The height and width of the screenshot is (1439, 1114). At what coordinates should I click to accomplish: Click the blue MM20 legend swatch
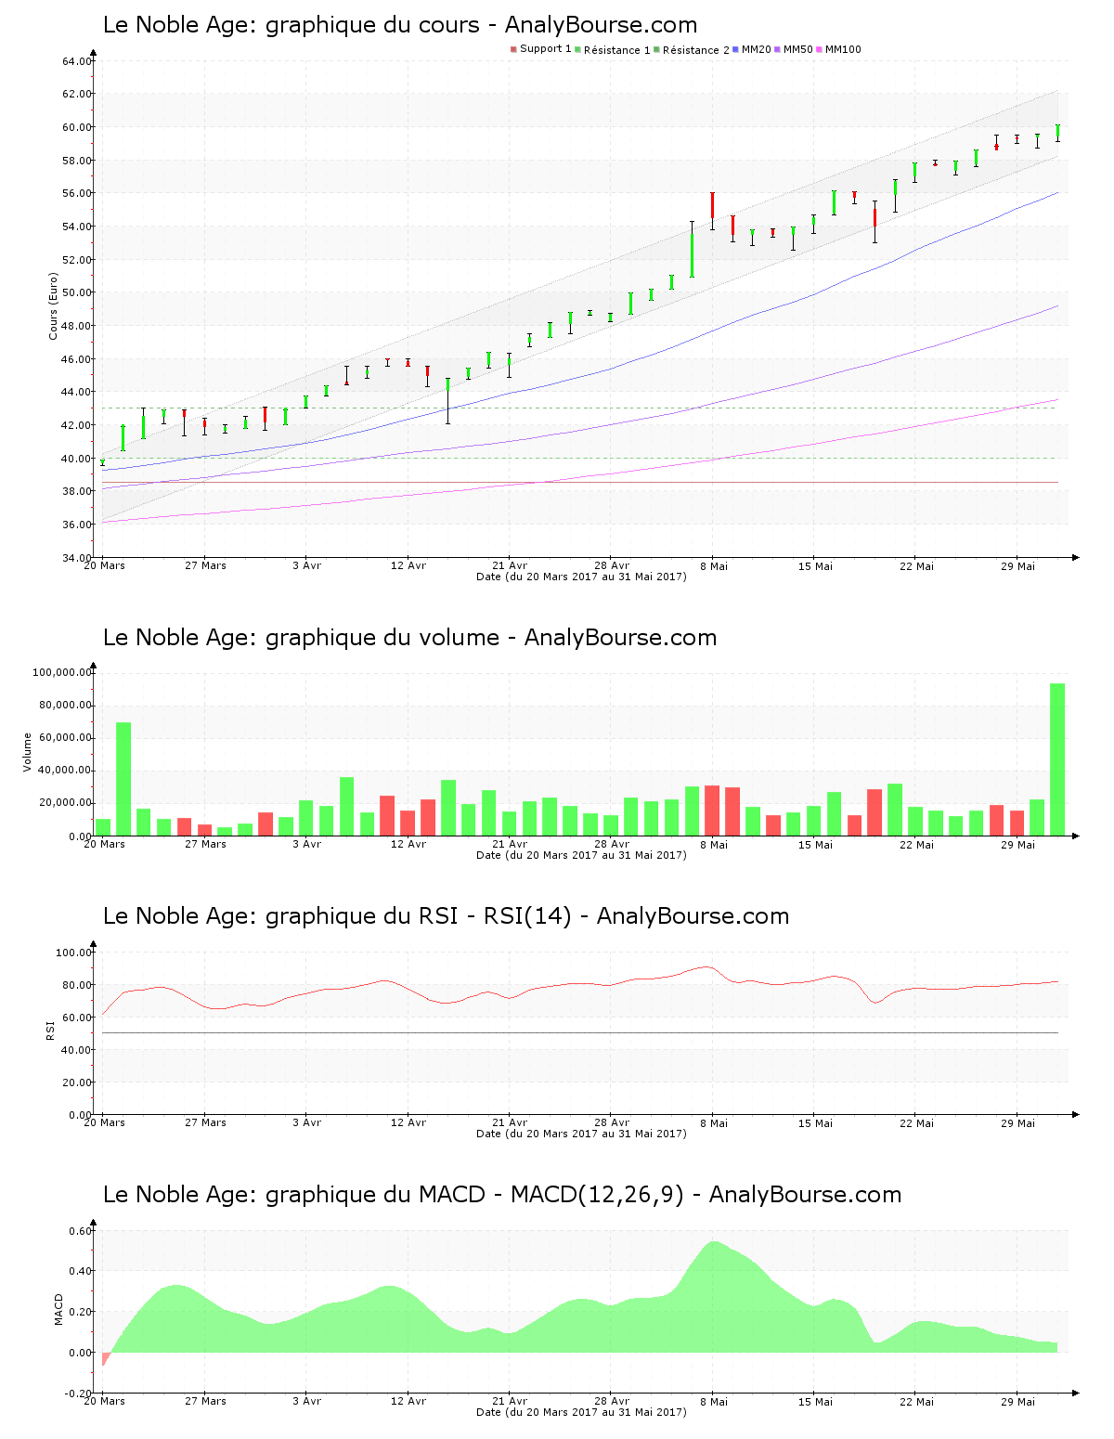736,49
